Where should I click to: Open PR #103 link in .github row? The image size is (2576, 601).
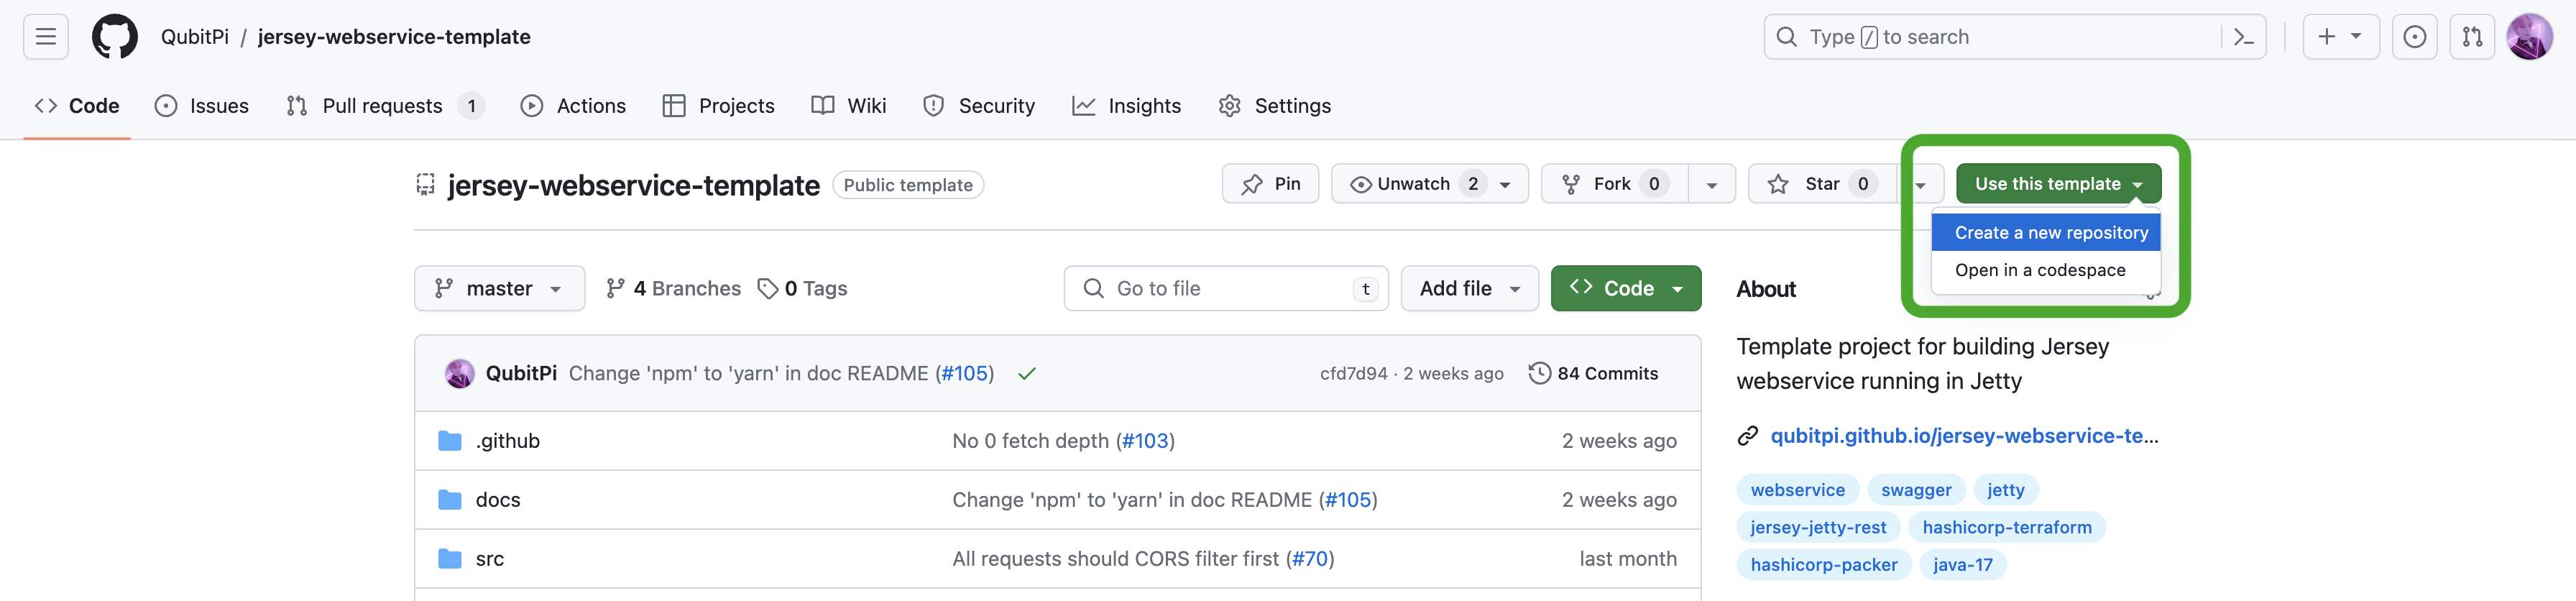(x=1145, y=441)
